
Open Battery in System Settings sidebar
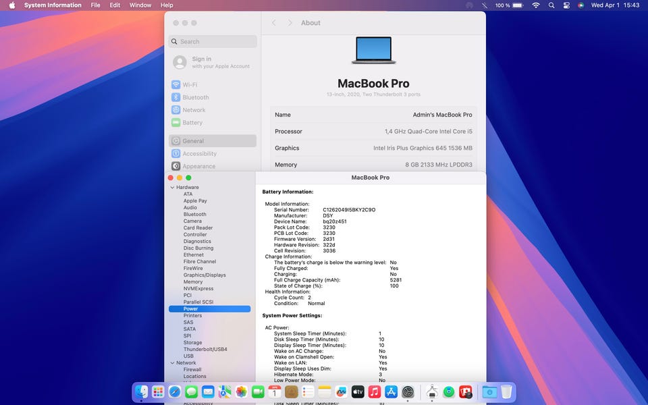pos(213,123)
